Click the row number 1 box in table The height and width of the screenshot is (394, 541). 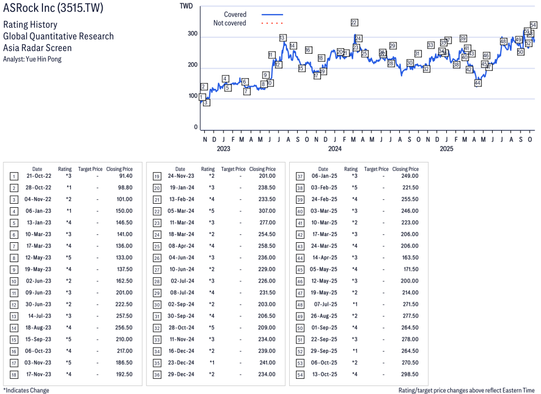tap(13, 176)
